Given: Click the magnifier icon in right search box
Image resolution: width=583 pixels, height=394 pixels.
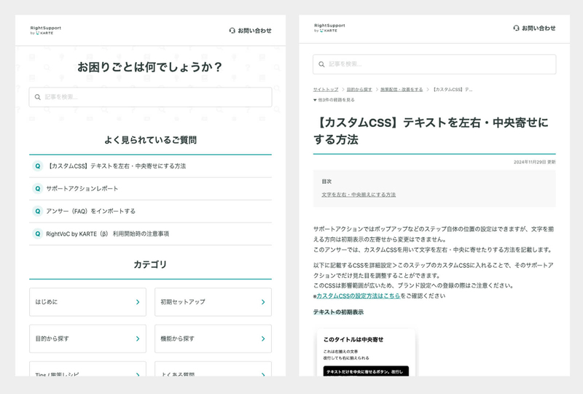Looking at the screenshot, I should (321, 64).
